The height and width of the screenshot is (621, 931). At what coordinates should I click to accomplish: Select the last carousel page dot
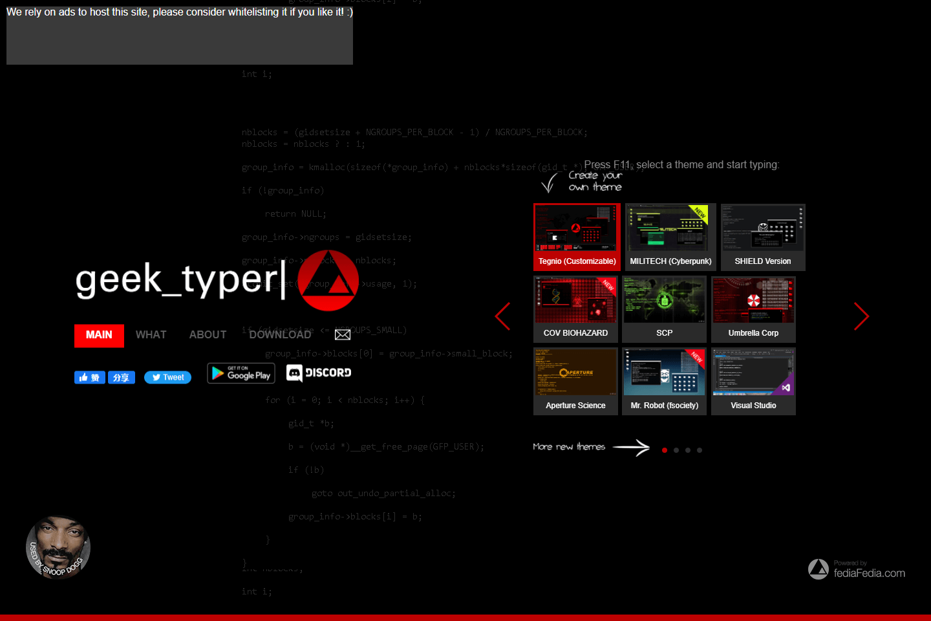coord(700,450)
